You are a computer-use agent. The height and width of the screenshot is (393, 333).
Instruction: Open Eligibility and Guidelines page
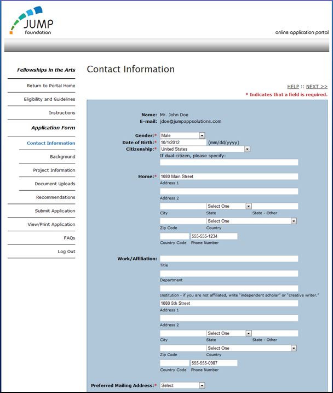49,99
